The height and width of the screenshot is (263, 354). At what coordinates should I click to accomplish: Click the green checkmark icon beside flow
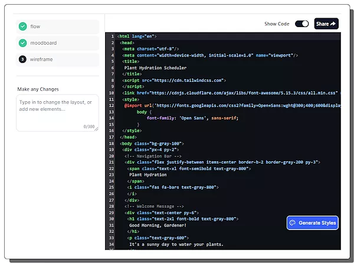click(x=23, y=26)
